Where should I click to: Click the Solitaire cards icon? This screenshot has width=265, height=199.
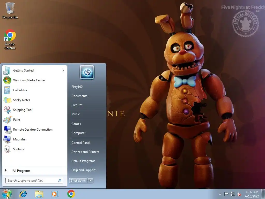(7, 149)
